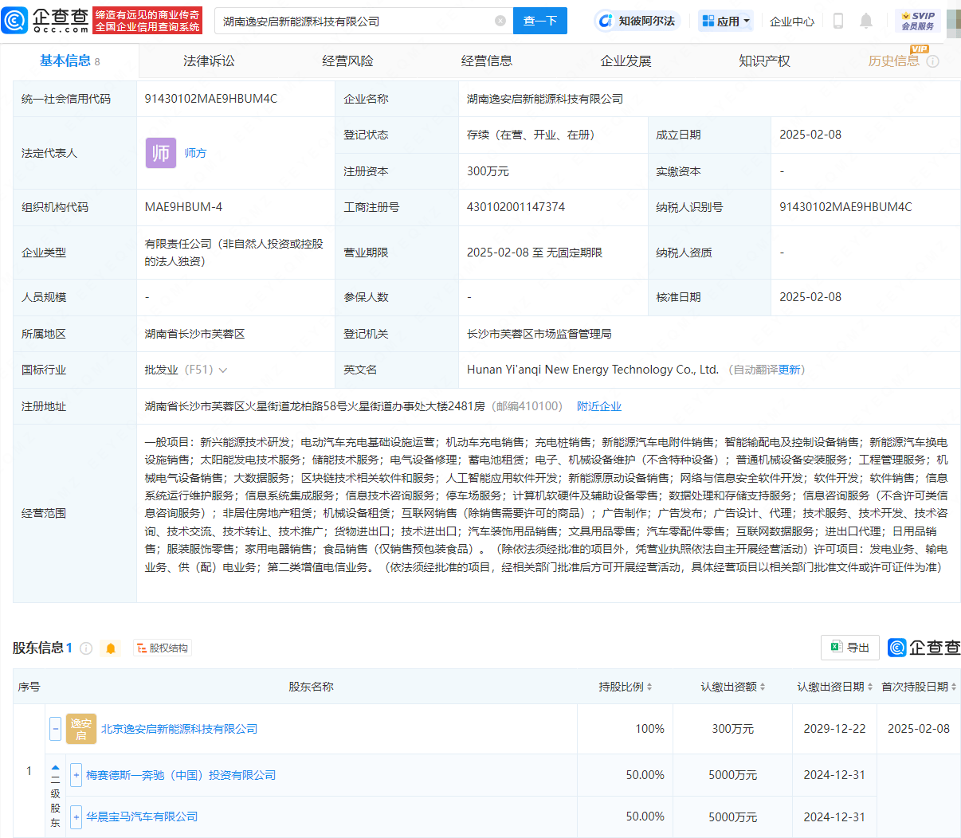
Task: Open 股权结构 view
Action: coord(163,648)
